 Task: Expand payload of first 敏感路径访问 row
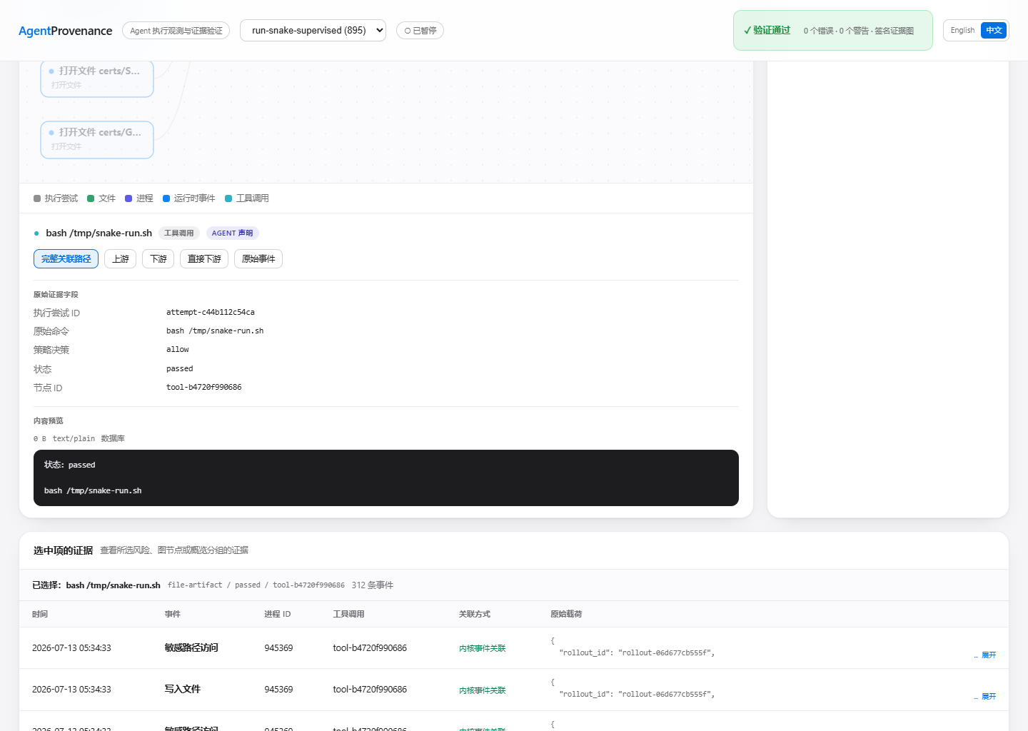coord(988,655)
